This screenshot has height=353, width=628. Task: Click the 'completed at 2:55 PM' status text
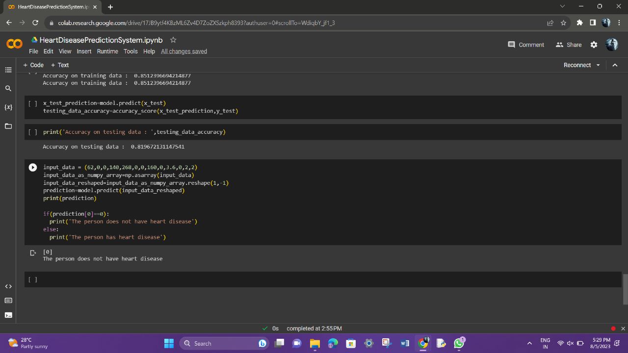pos(314,328)
